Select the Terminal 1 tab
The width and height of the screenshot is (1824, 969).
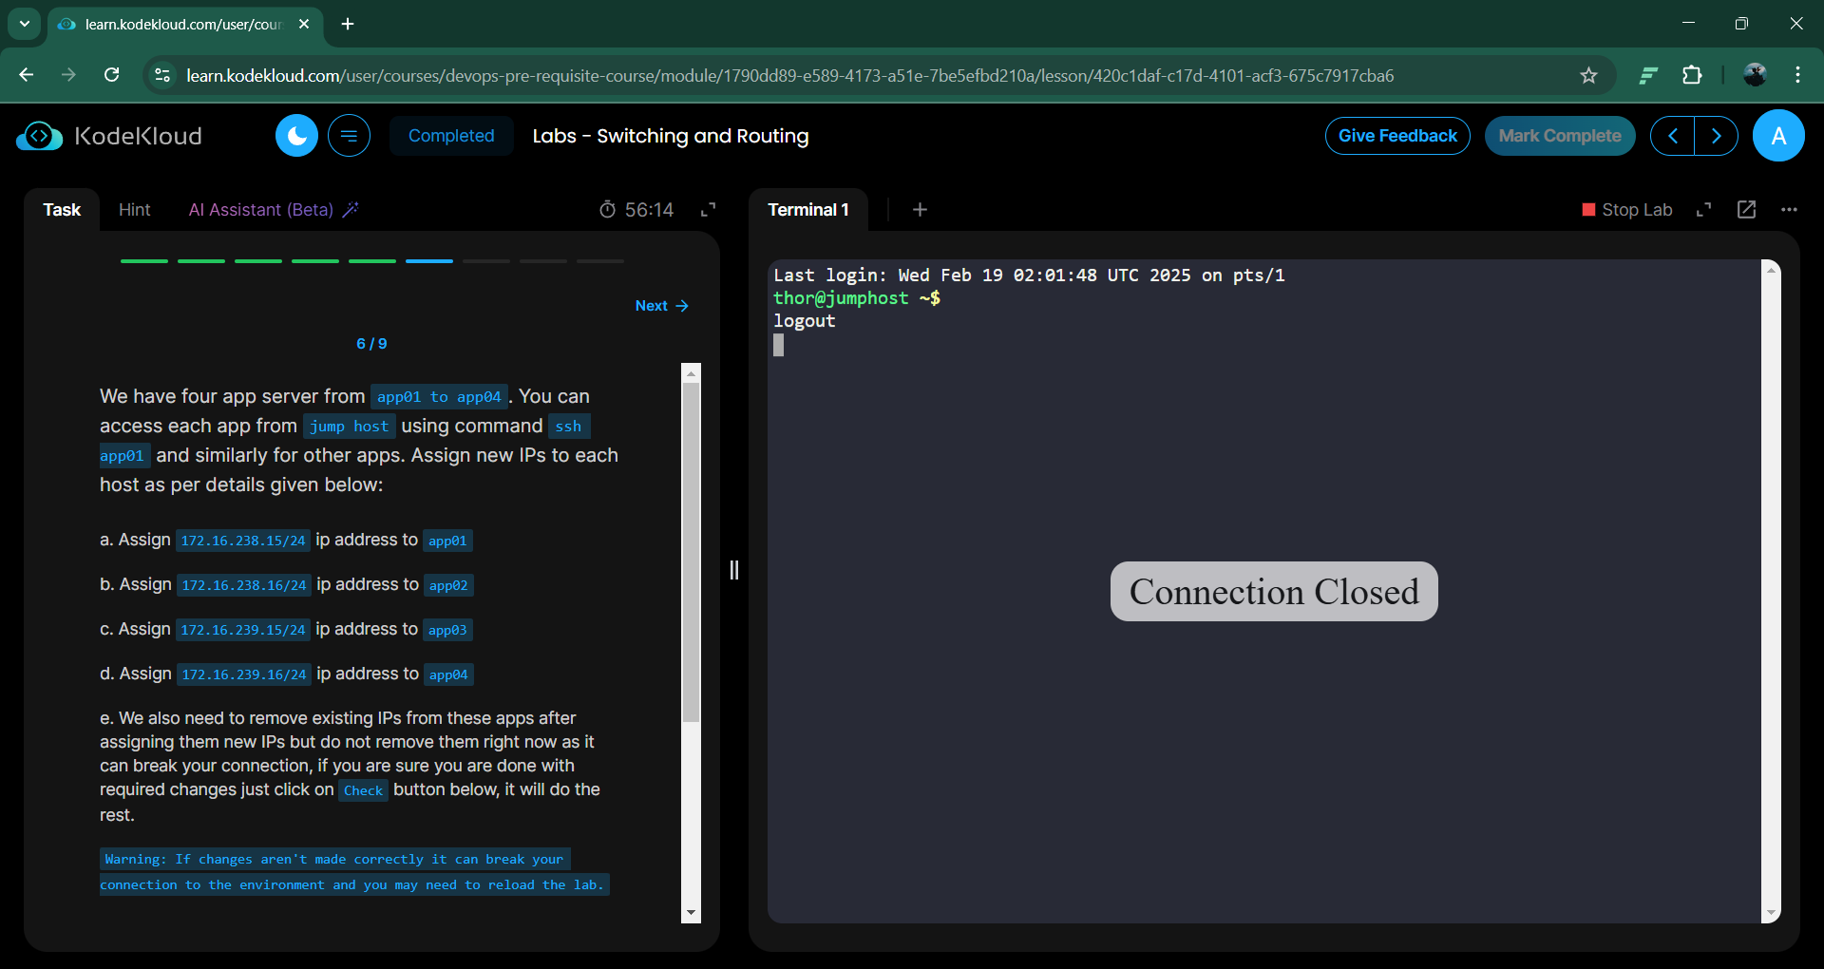point(808,210)
